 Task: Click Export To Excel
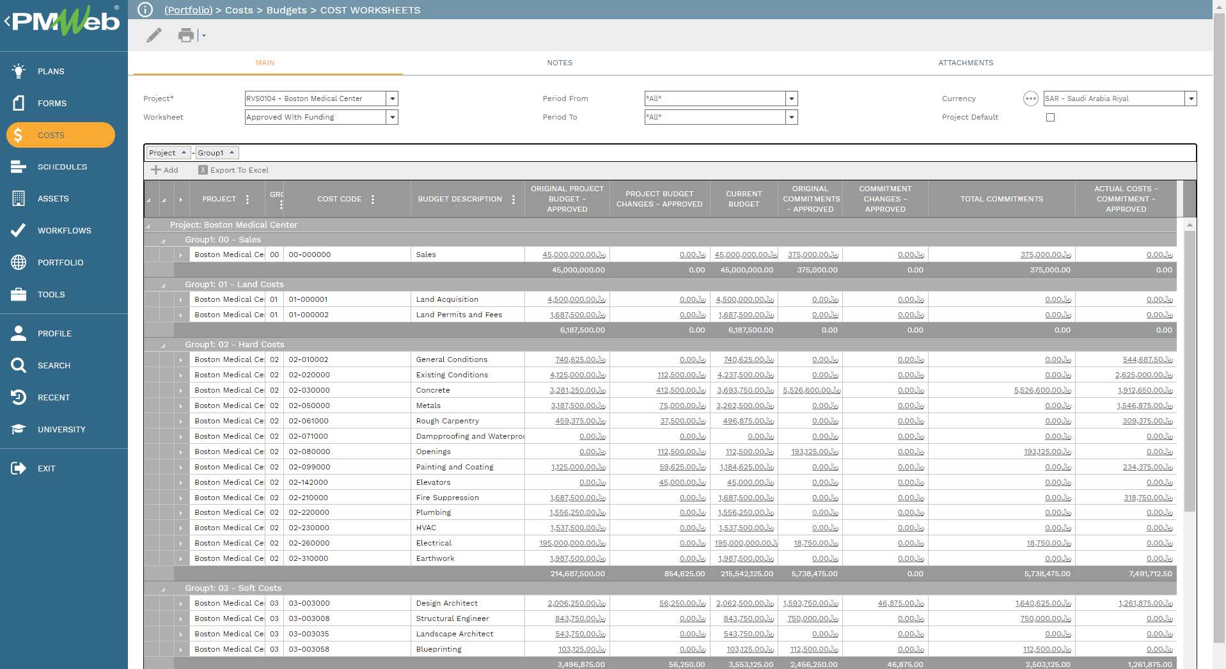pyautogui.click(x=233, y=170)
